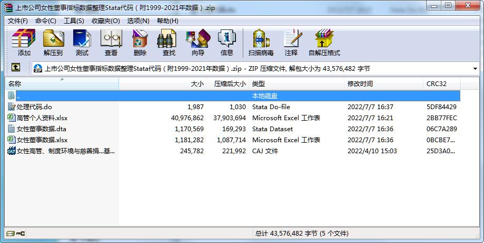Click the dataset icon beside 女性董事数据.dta
The height and width of the screenshot is (243, 484).
tap(12, 129)
